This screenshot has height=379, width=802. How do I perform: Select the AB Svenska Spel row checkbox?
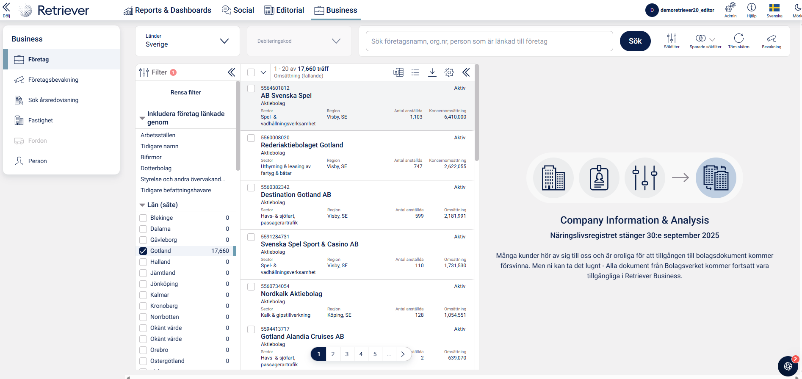(x=251, y=89)
